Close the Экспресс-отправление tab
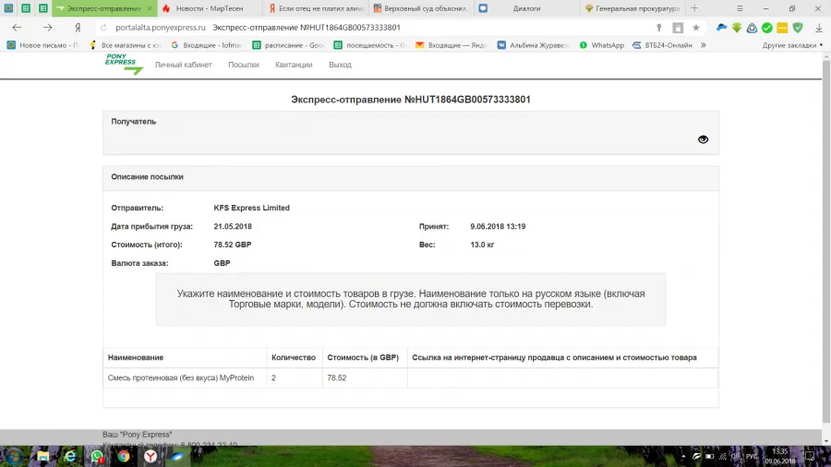The width and height of the screenshot is (831, 467). 150,8
